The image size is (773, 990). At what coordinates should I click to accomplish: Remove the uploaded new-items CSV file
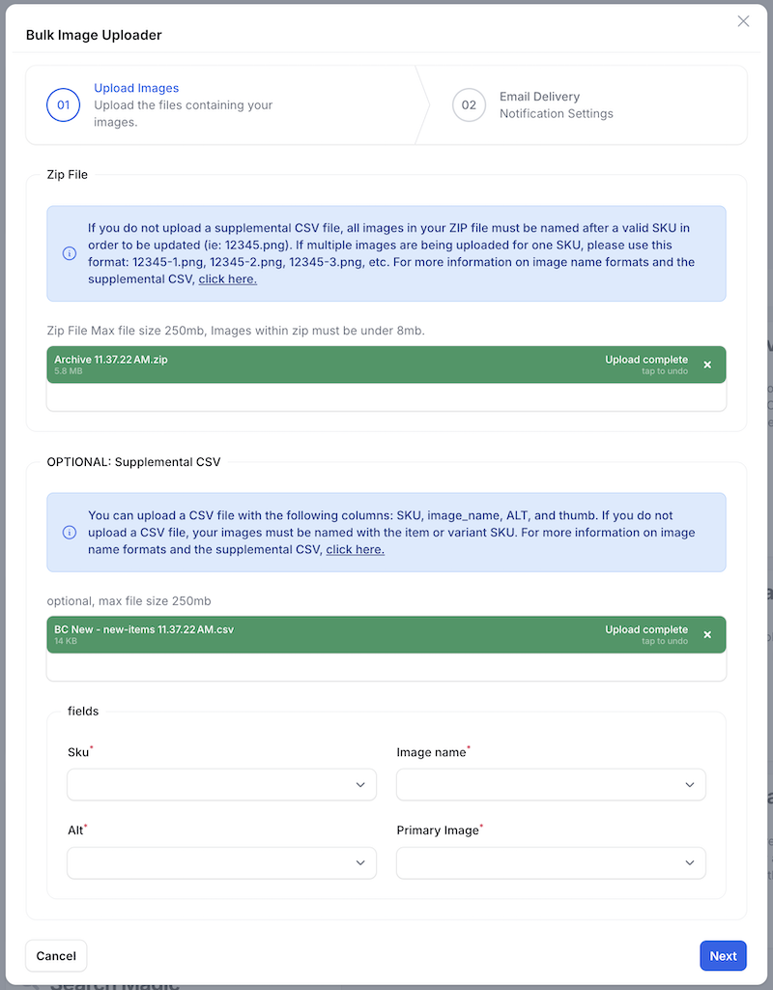(x=707, y=635)
